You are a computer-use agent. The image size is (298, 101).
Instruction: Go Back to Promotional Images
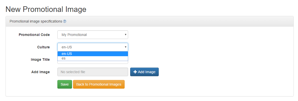click(99, 84)
